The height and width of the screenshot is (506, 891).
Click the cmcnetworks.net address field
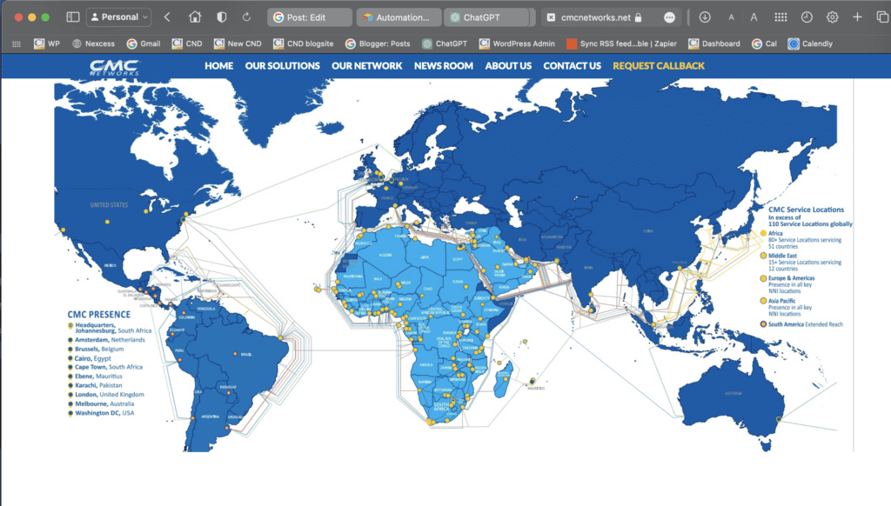[x=600, y=17]
